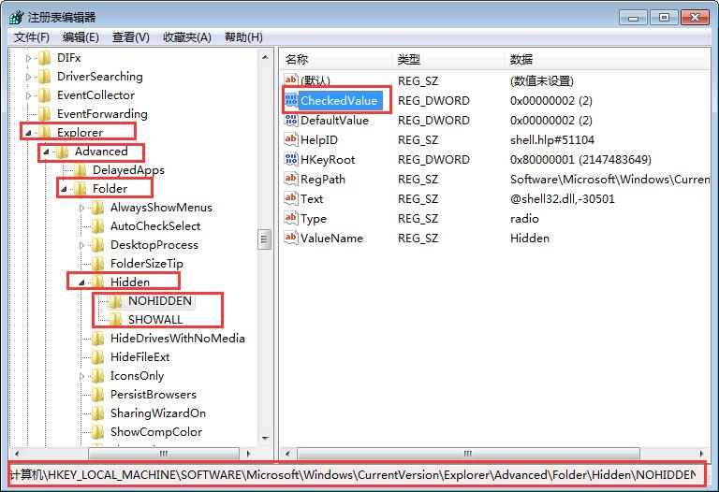Click the 名称 column header
The width and height of the screenshot is (719, 492).
tap(297, 59)
